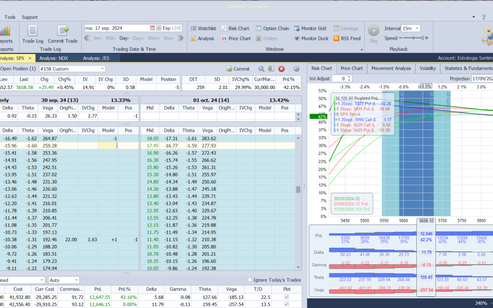Uncheck Plot checkbox in first summary row

point(286,298)
